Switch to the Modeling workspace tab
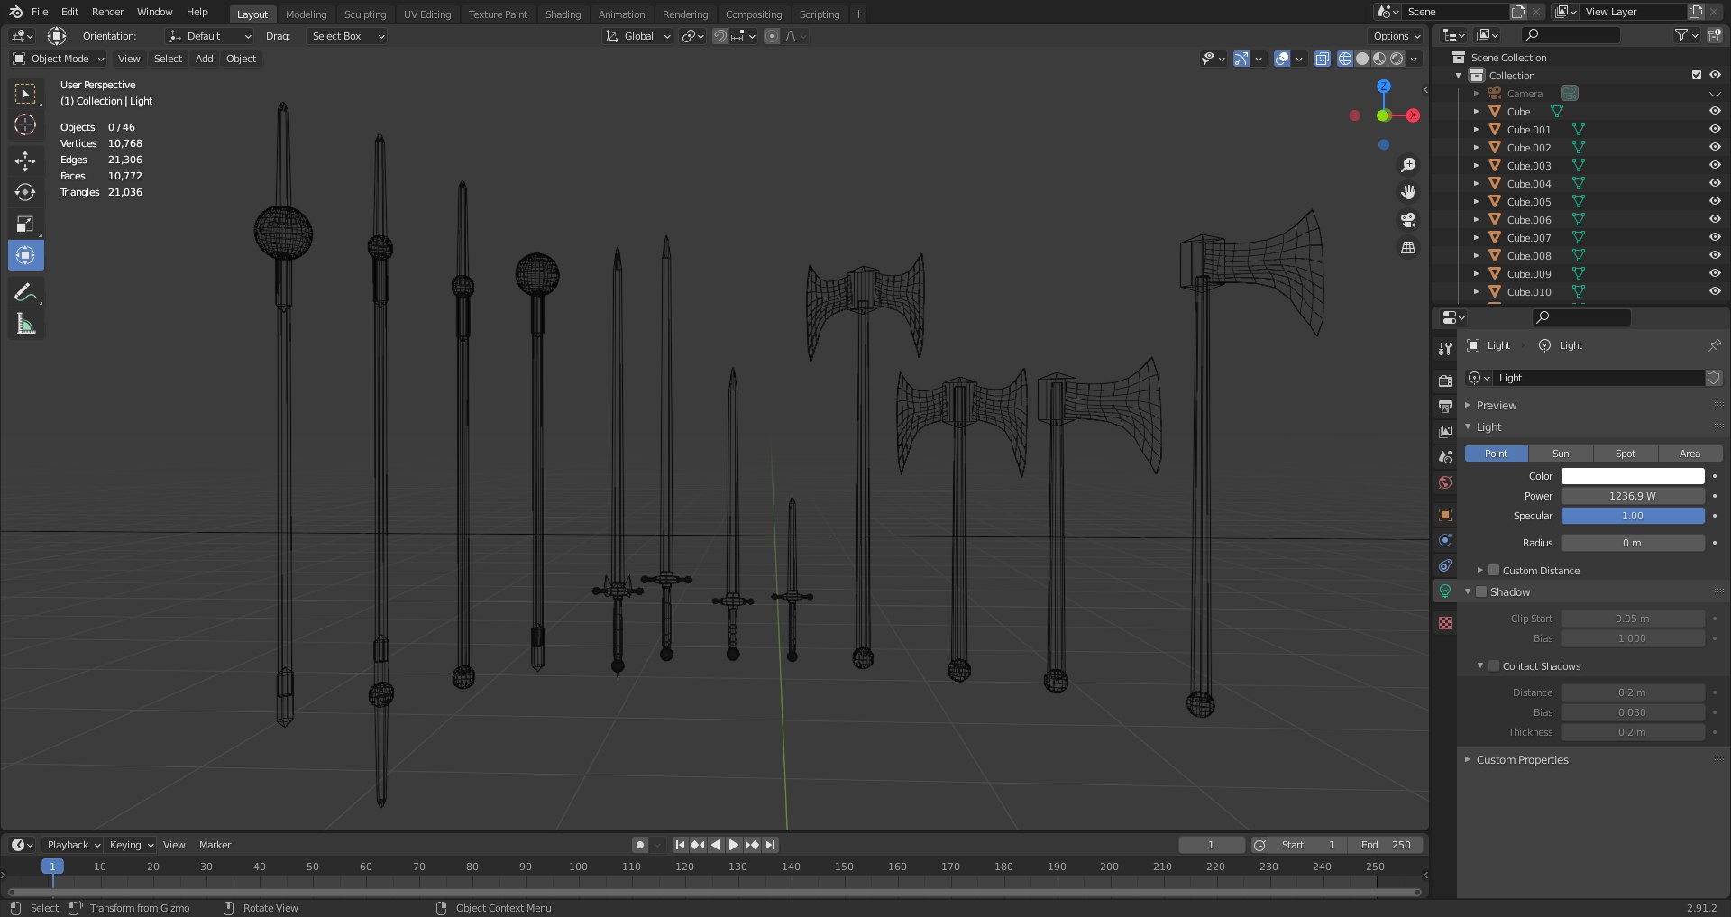Image resolution: width=1731 pixels, height=917 pixels. 306,14
